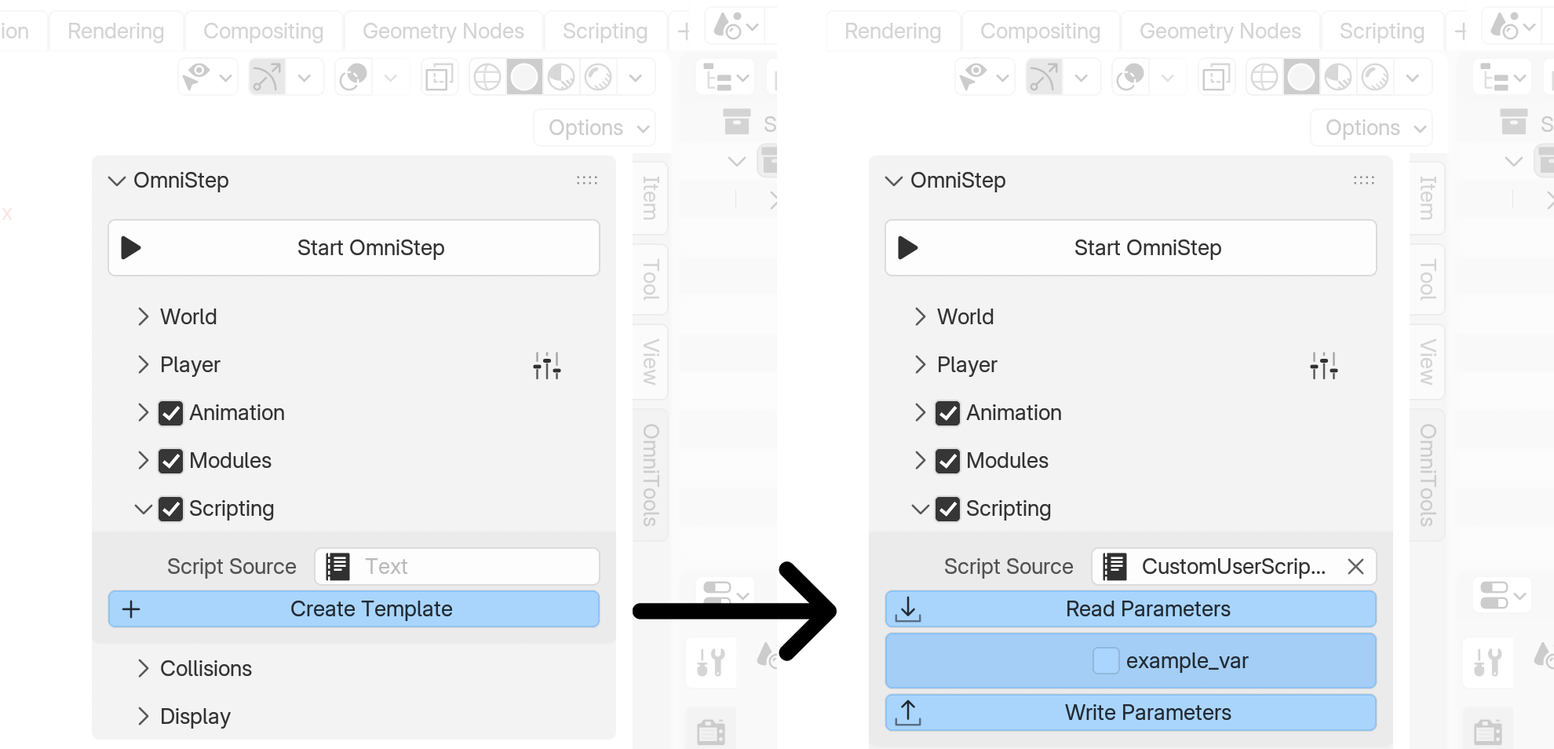Click the text datablock icon beside empty Text field
Image resolution: width=1554 pixels, height=749 pixels.
338,567
